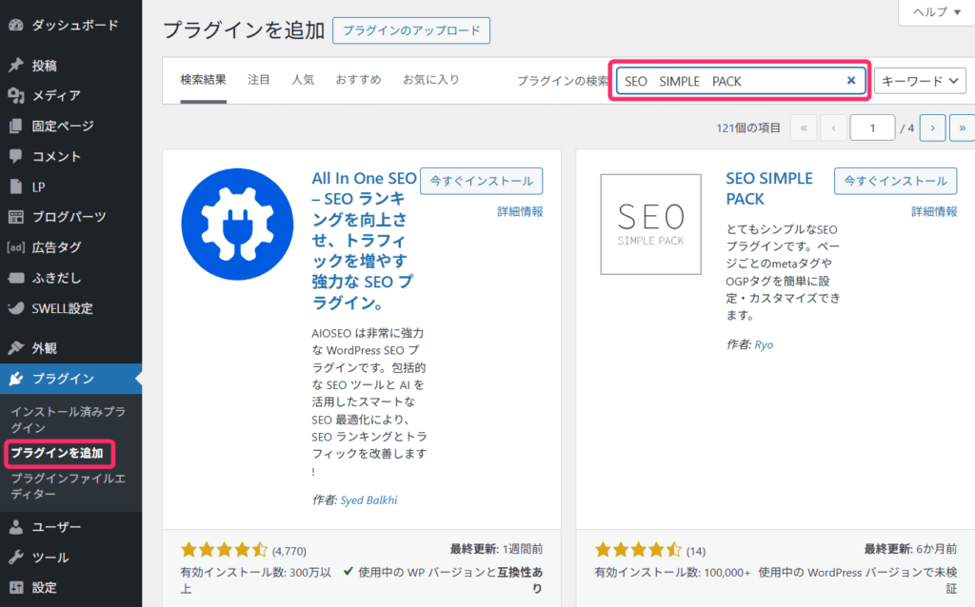Click the SEO SIMPLE PACK plugin title
The image size is (975, 607).
click(769, 188)
